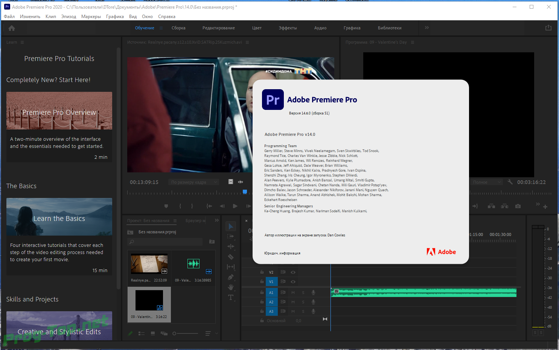Open the Эпизод menu

(69, 17)
